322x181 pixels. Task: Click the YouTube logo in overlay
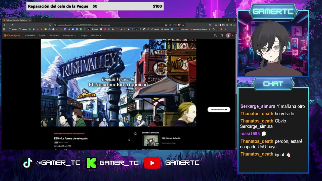(152, 163)
